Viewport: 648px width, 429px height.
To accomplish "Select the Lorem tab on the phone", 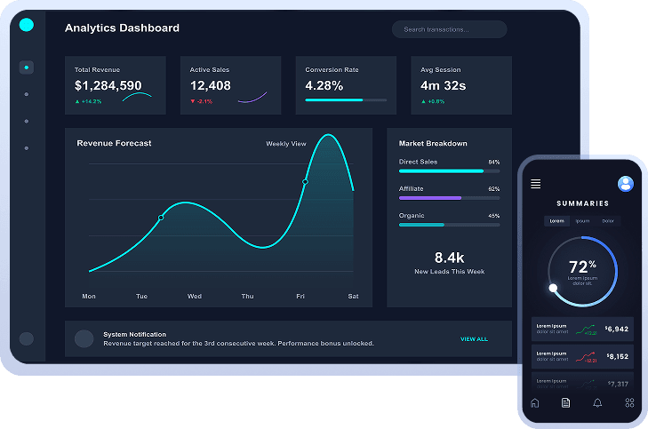I will pyautogui.click(x=556, y=221).
